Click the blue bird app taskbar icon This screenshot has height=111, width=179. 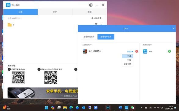pos(96,108)
